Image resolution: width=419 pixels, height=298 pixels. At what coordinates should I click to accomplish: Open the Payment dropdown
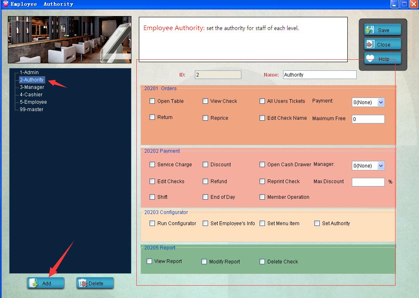tap(368, 102)
